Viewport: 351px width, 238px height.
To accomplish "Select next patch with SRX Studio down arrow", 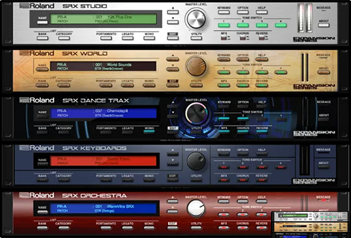I will coord(173,22).
